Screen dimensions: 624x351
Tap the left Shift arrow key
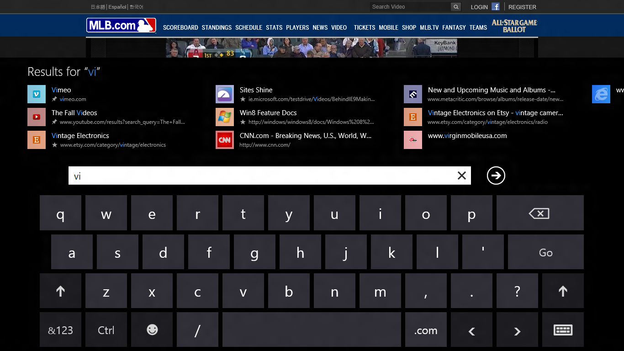(x=60, y=291)
